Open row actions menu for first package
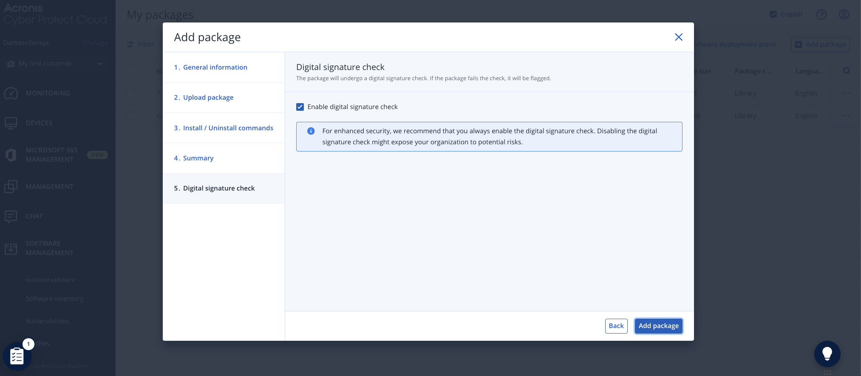This screenshot has width=861, height=376. coord(846,93)
